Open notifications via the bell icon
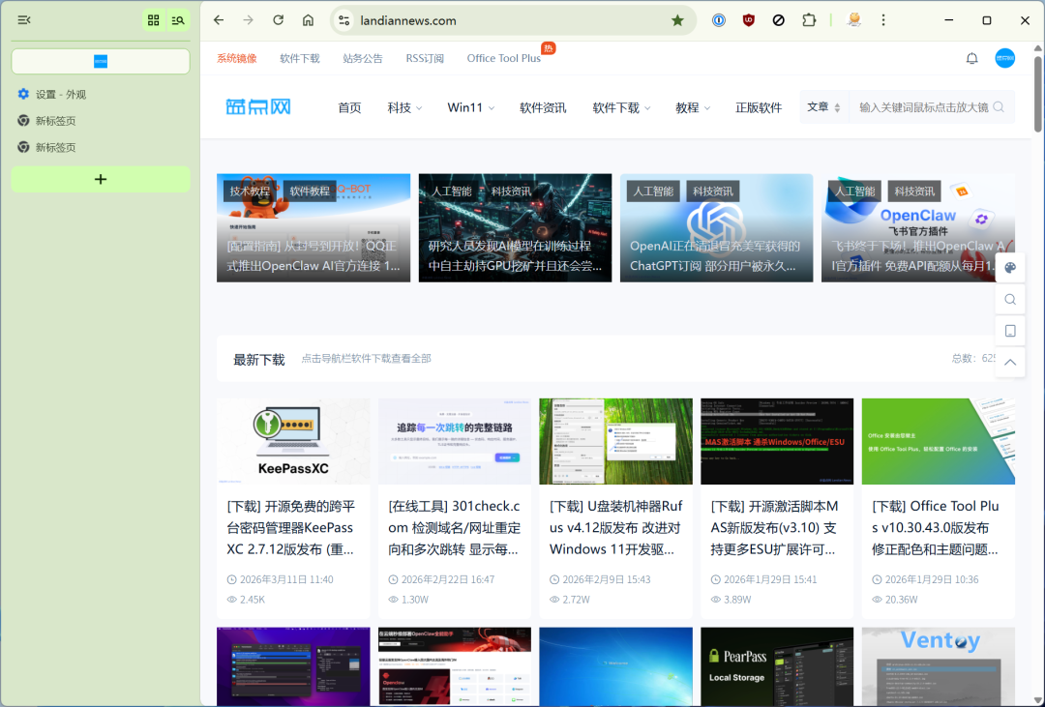The height and width of the screenshot is (707, 1045). click(x=971, y=58)
